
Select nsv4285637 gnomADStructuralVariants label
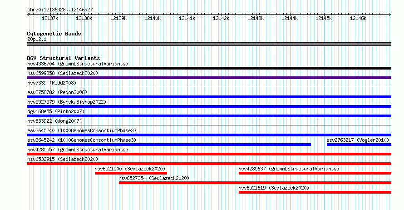pos(289,169)
